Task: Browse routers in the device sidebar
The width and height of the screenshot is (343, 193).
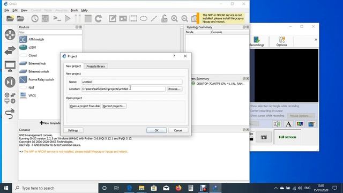Action: [10, 34]
